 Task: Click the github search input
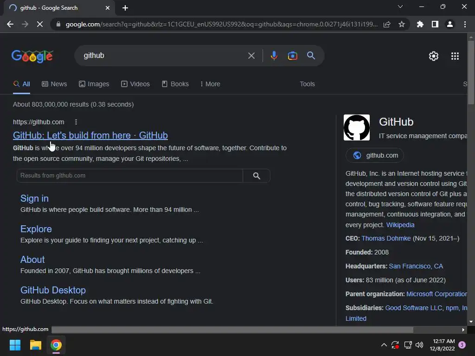[164, 56]
